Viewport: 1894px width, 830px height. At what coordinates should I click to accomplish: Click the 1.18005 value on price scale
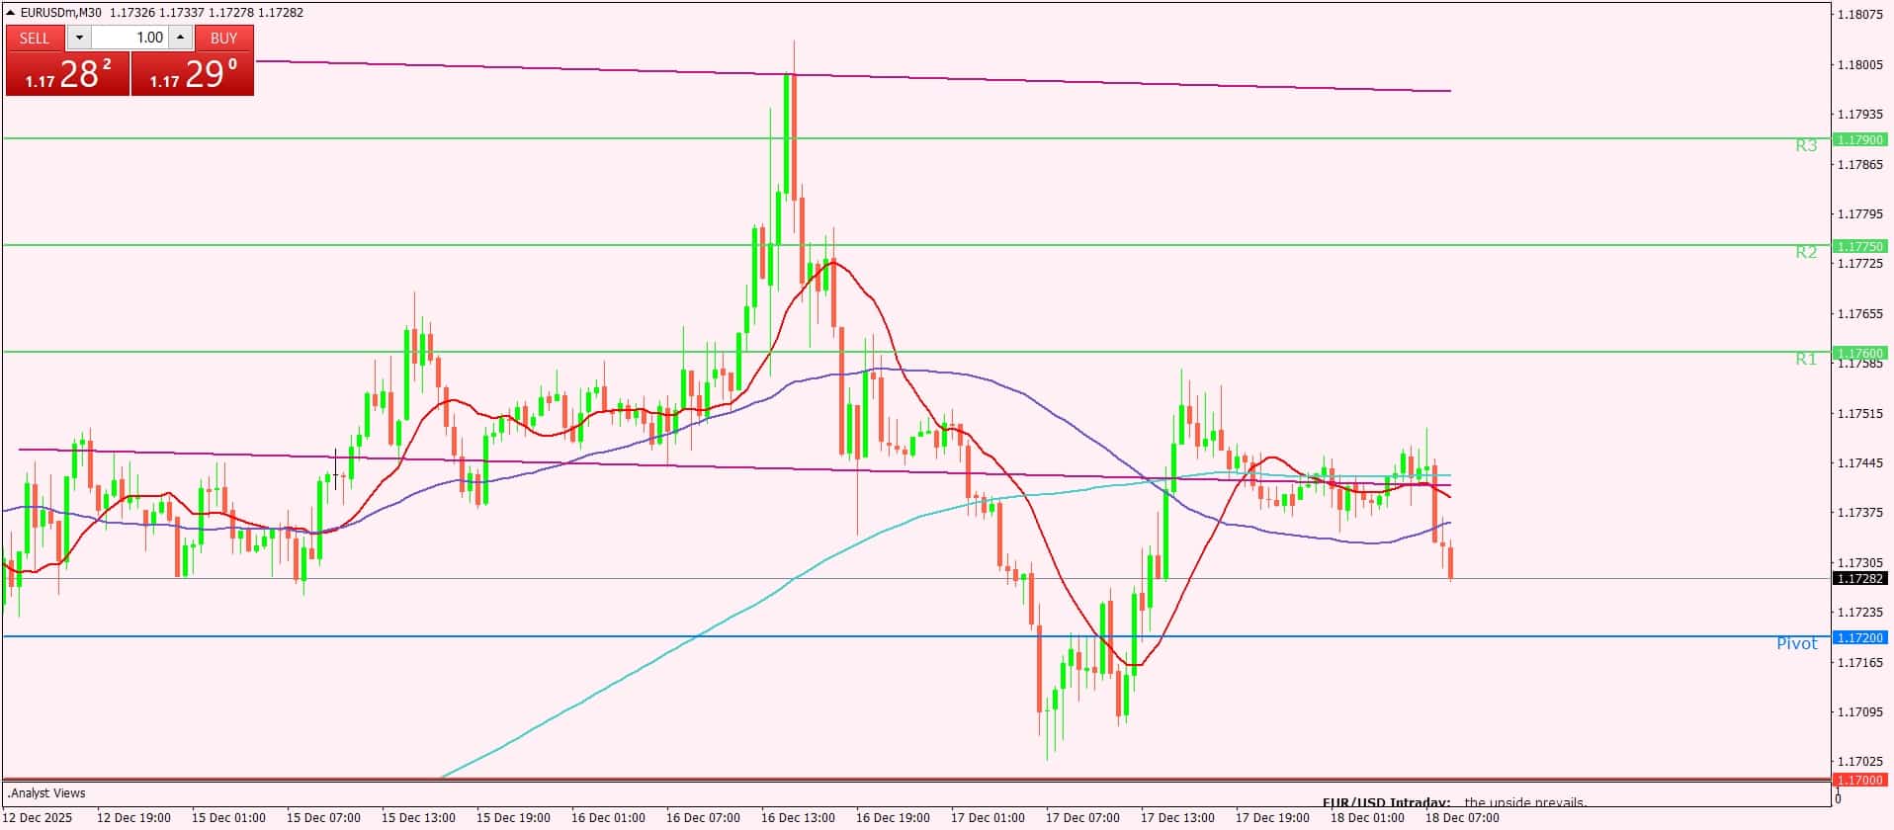tap(1859, 65)
